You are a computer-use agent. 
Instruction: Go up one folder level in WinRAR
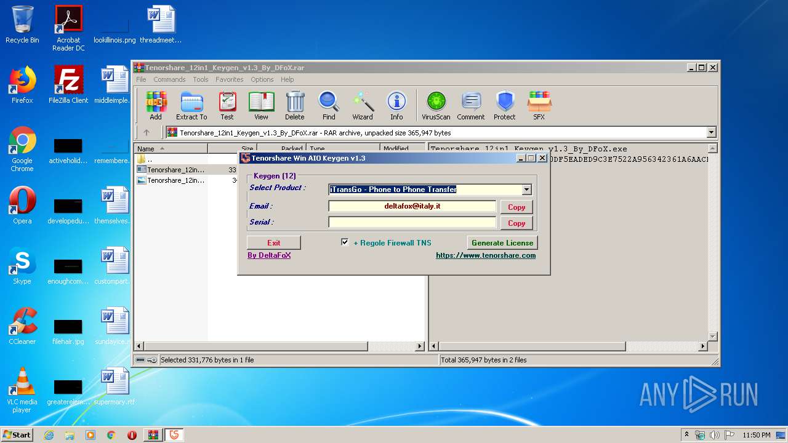coord(147,132)
